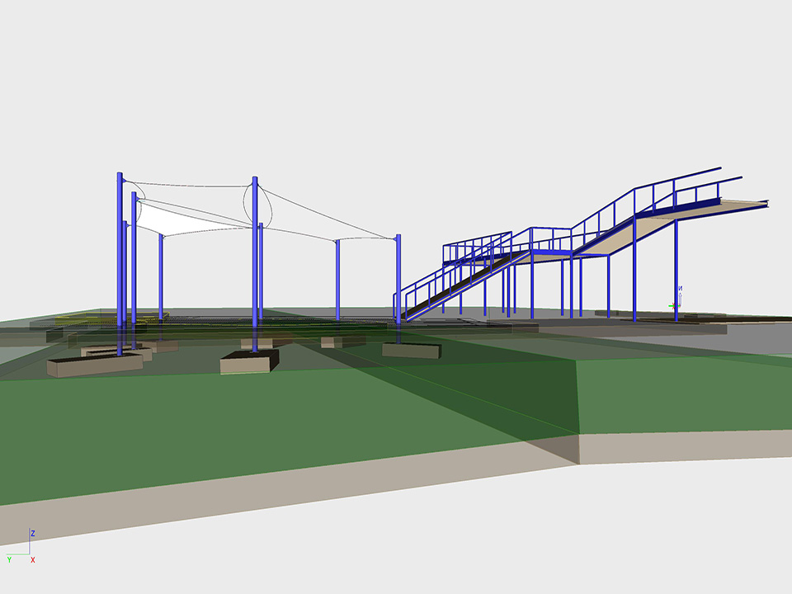
Task: Click the red X axis label
Action: 33,560
